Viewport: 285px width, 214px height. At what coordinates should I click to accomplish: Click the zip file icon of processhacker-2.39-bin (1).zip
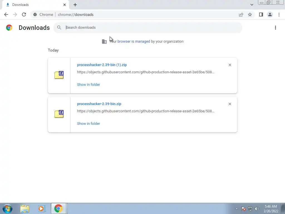point(59,75)
